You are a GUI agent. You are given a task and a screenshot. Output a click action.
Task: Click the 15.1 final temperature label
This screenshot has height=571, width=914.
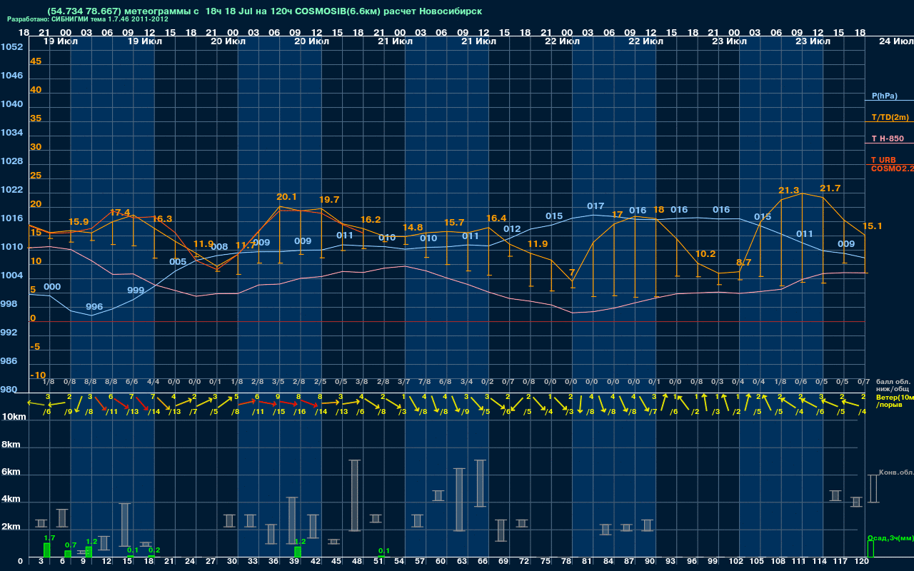[x=873, y=226]
